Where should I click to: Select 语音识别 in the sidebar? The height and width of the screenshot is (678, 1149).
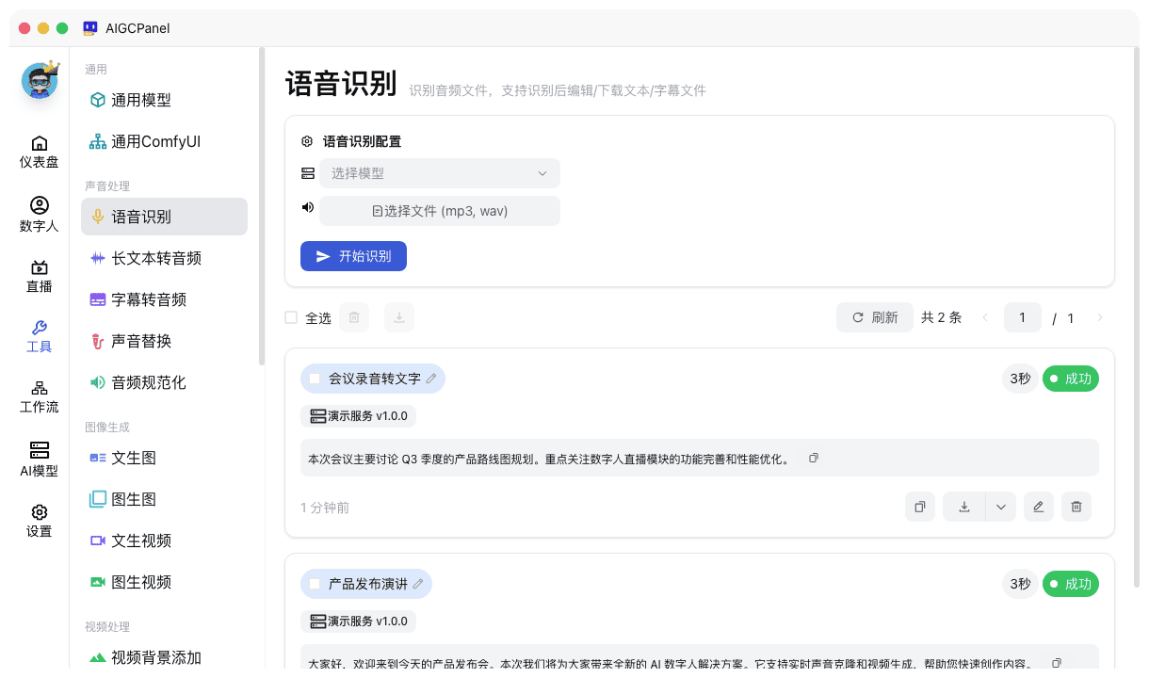pyautogui.click(x=164, y=217)
